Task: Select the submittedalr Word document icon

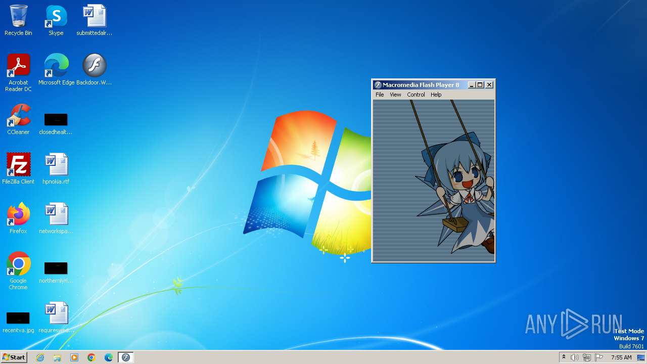Action: tap(95, 20)
